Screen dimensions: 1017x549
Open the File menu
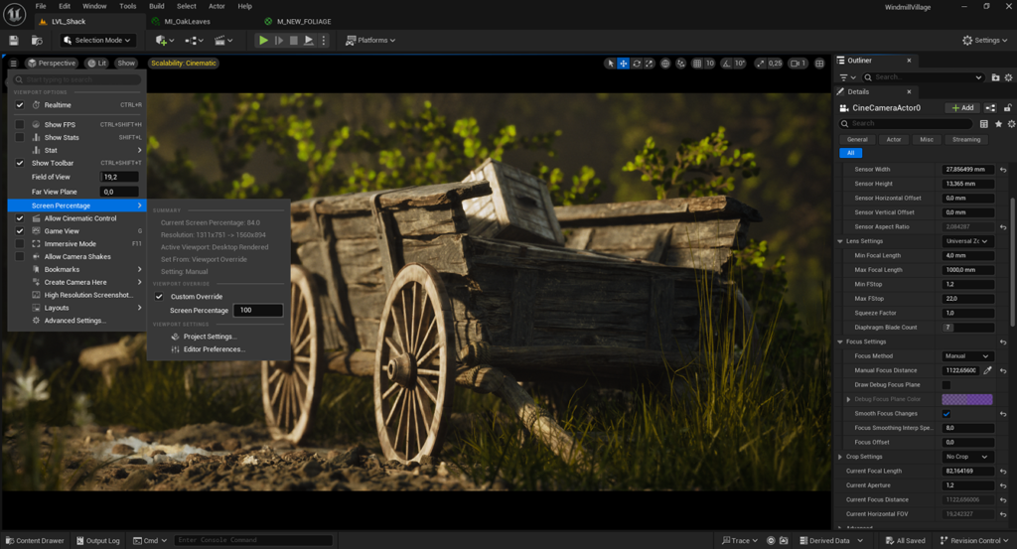click(x=40, y=7)
